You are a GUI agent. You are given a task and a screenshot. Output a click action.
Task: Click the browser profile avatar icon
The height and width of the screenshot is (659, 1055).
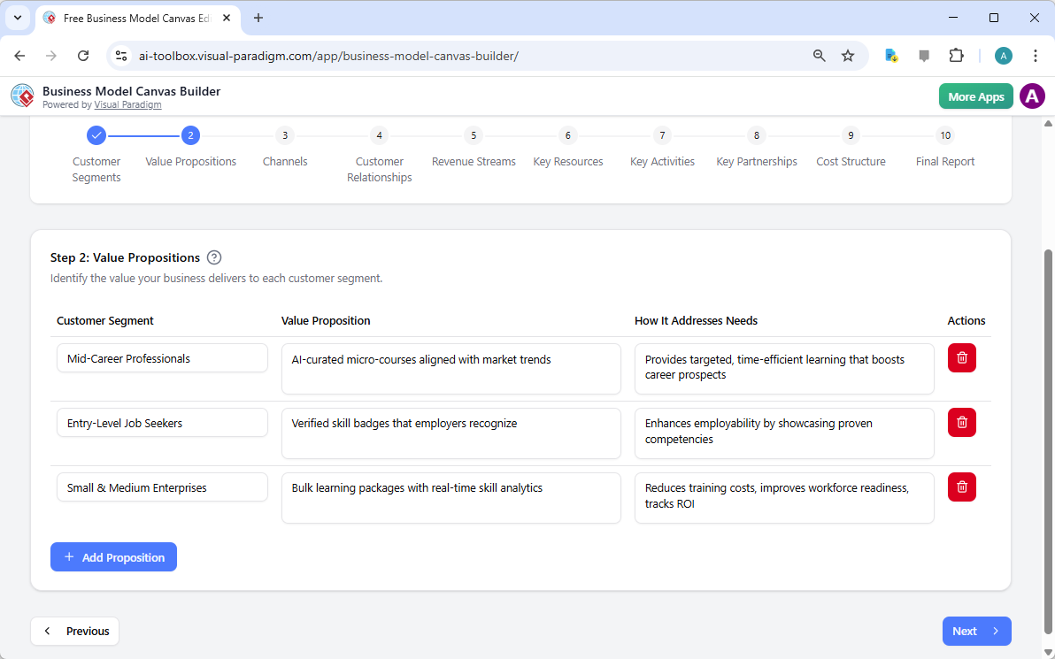(x=1003, y=55)
